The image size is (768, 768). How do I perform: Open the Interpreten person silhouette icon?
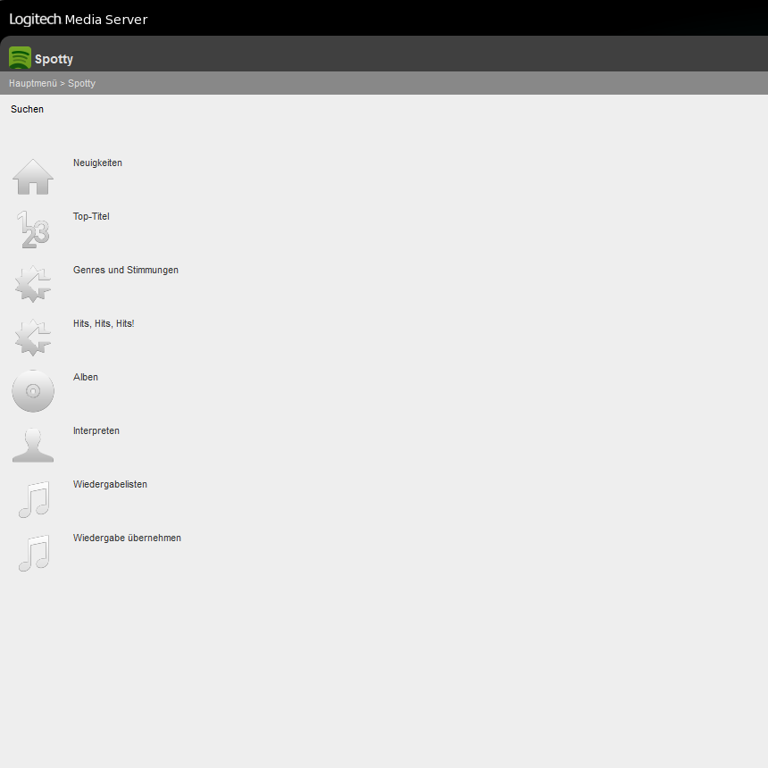click(x=33, y=444)
